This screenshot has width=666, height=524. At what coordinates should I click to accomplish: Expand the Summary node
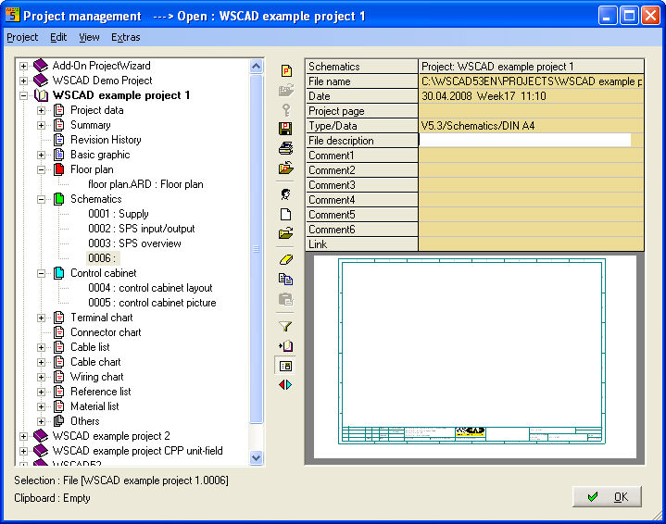click(x=41, y=125)
